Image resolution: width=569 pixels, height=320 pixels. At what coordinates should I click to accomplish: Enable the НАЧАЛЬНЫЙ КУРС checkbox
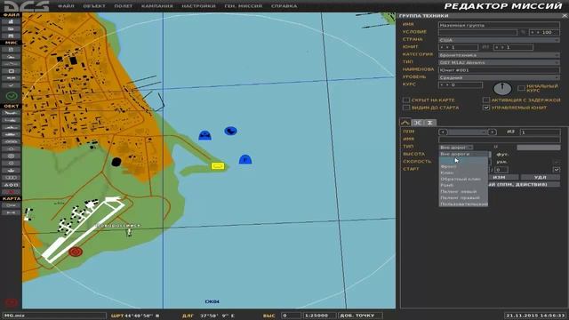click(x=521, y=88)
